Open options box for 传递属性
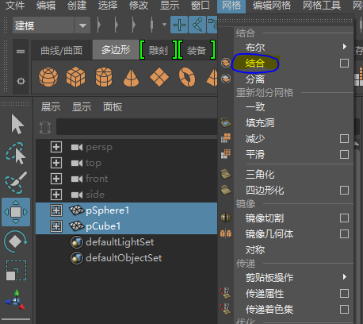The height and width of the screenshot is (324, 363). (x=344, y=293)
